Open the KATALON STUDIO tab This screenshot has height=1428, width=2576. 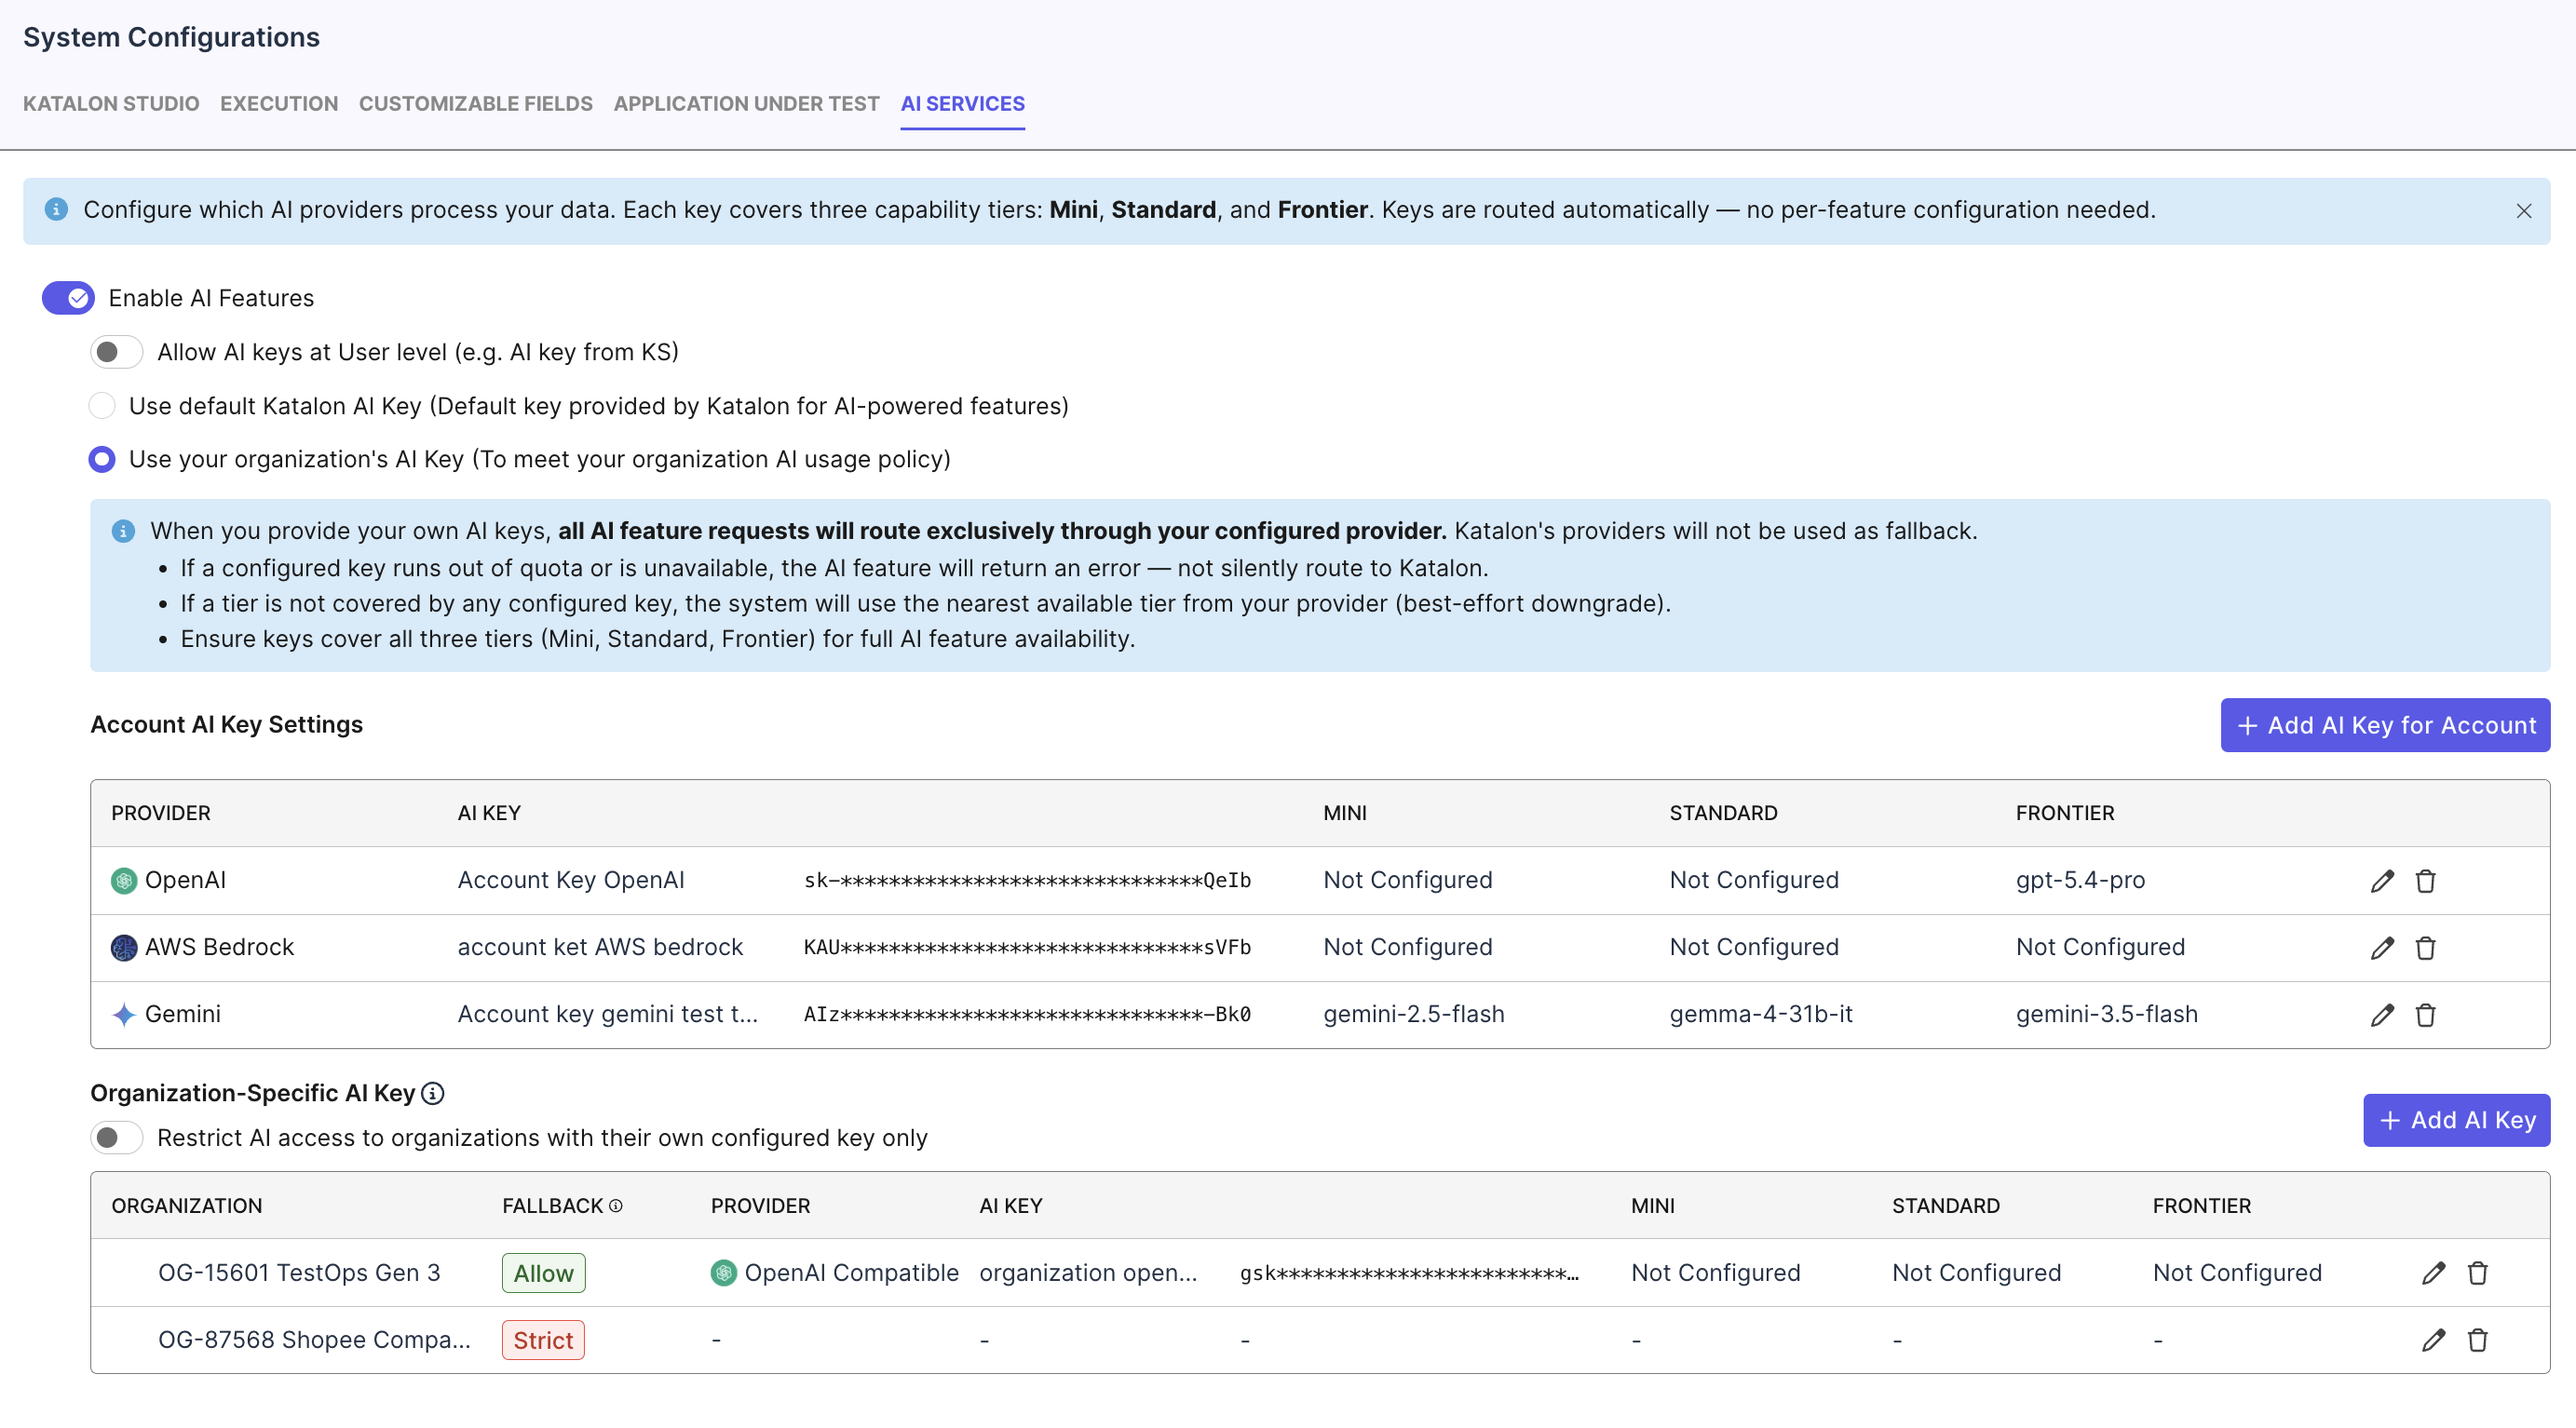(111, 104)
